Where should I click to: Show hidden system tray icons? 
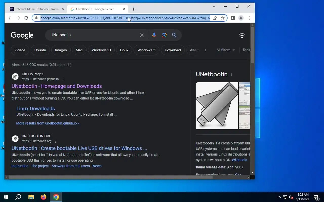tap(279, 197)
